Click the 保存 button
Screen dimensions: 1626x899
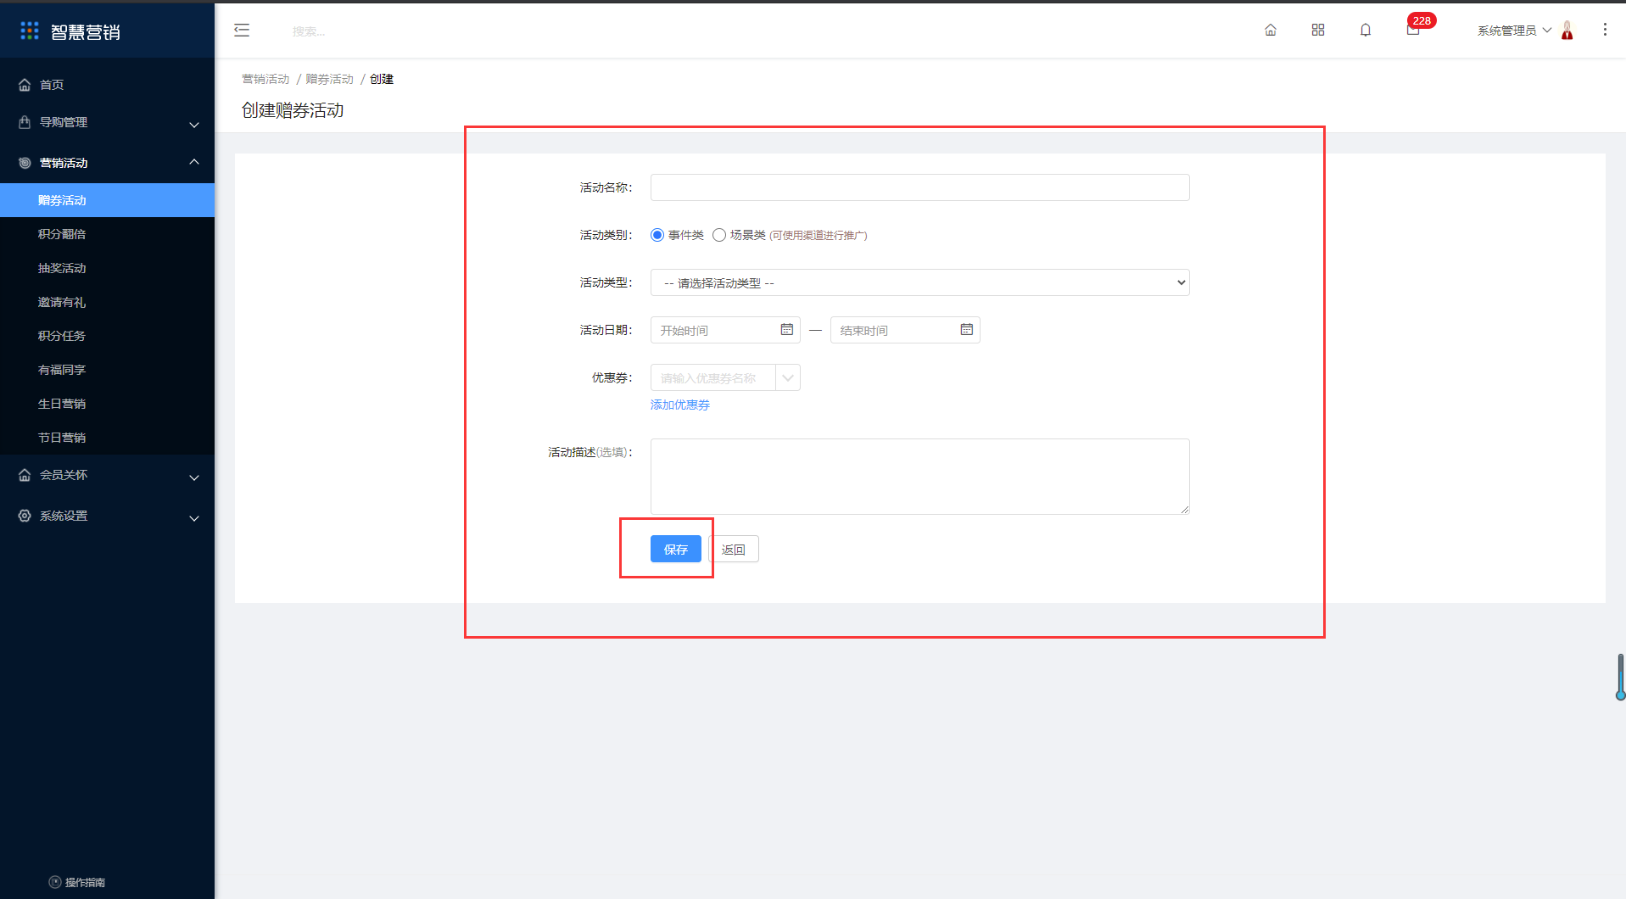[x=676, y=549]
